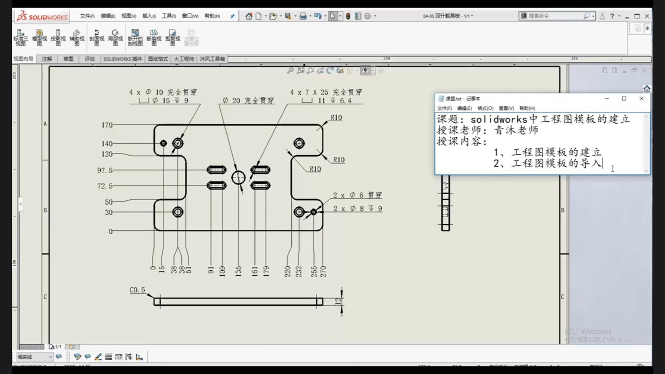Screen dimensions: 665x374
Task: Expand the New document dropdown arrow
Action: click(x=266, y=16)
